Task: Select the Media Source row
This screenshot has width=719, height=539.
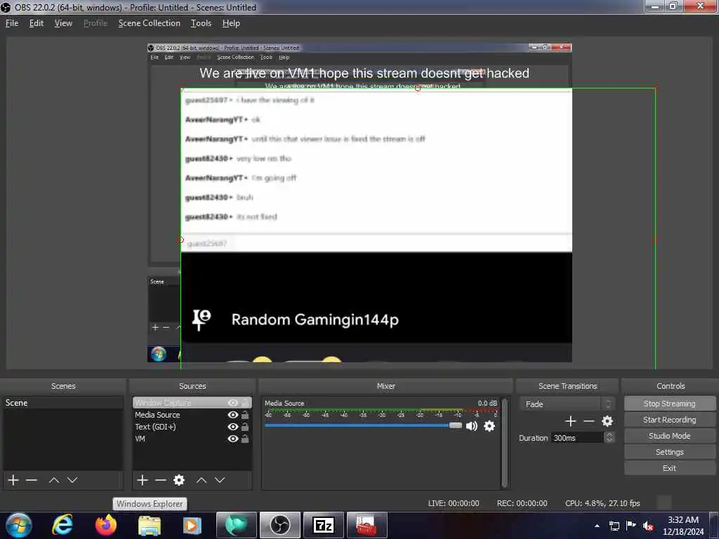Action: pyautogui.click(x=192, y=415)
